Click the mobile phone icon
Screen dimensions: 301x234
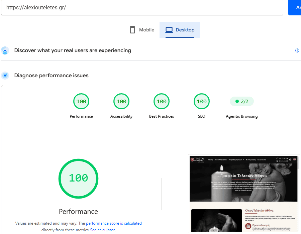[132, 30]
